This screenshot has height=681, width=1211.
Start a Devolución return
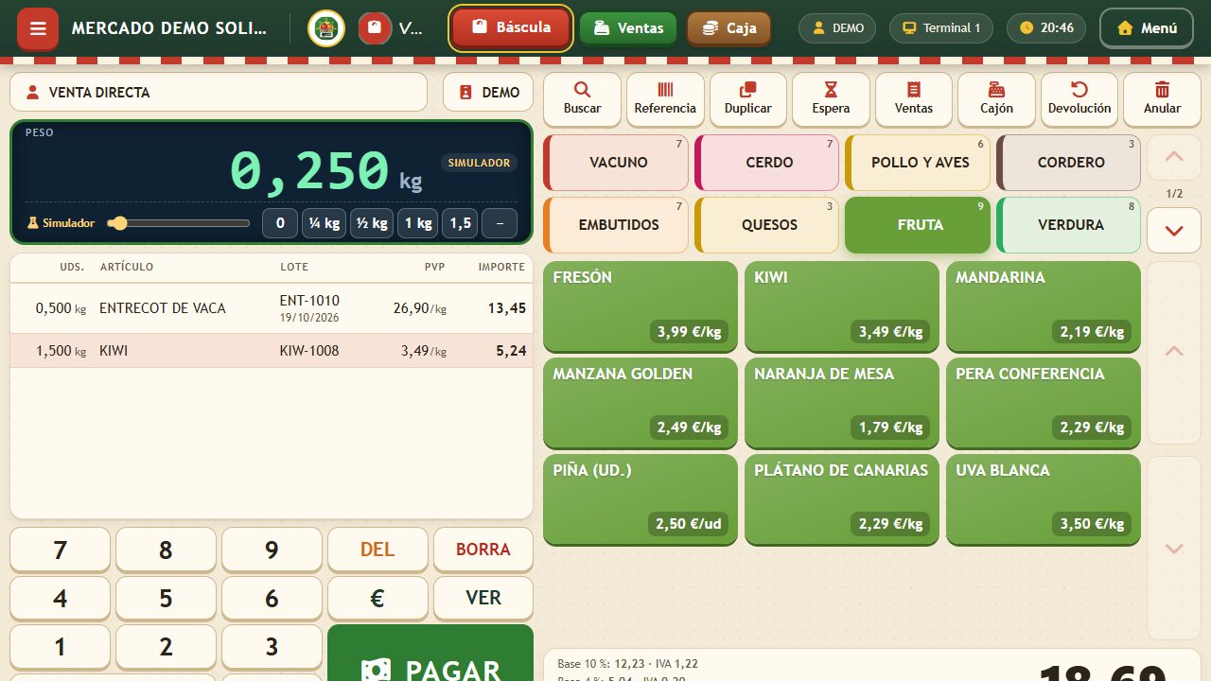pos(1079,99)
